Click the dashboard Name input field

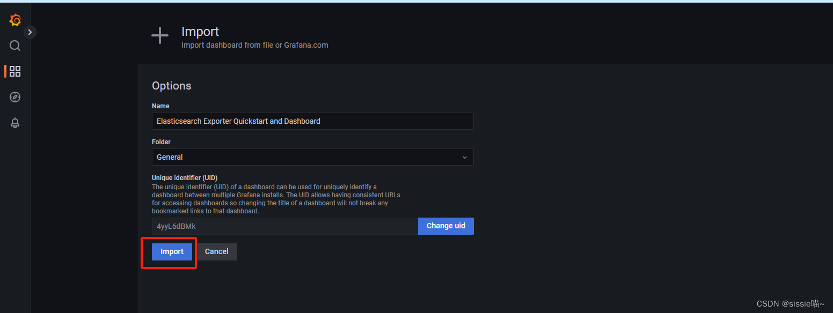pyautogui.click(x=312, y=121)
